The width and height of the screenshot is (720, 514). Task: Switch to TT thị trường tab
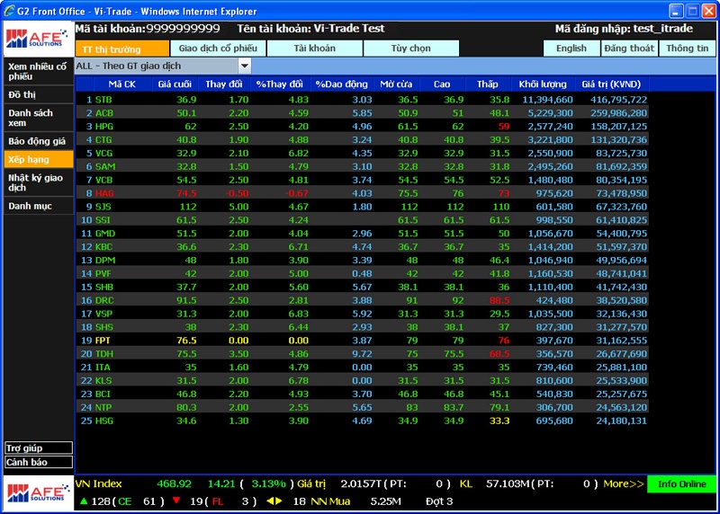tap(122, 49)
